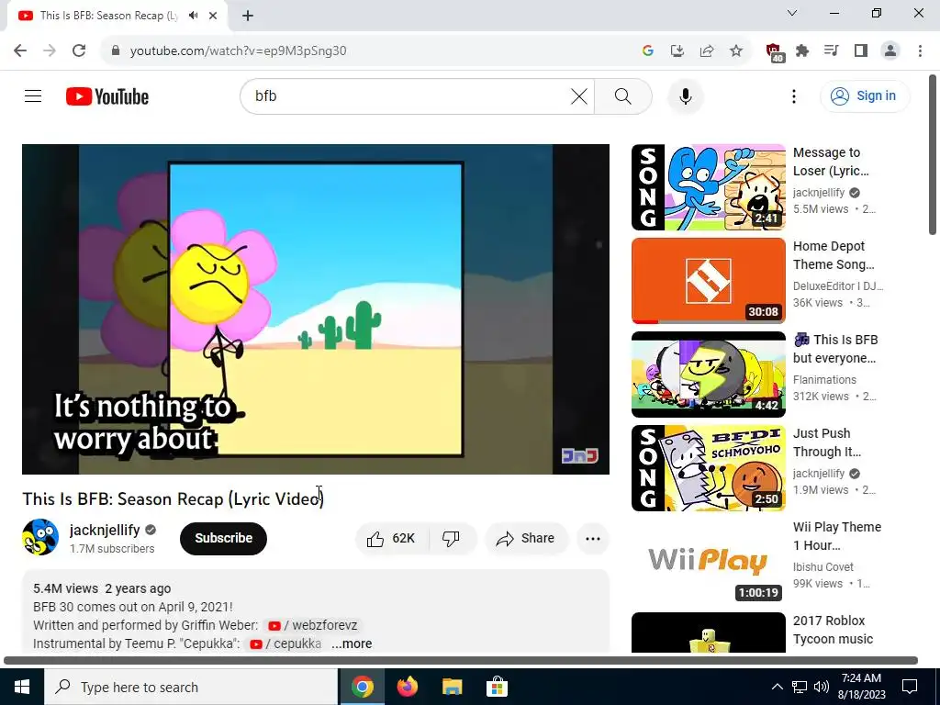
Task: Subscribe to jacknjellify
Action: click(x=223, y=538)
